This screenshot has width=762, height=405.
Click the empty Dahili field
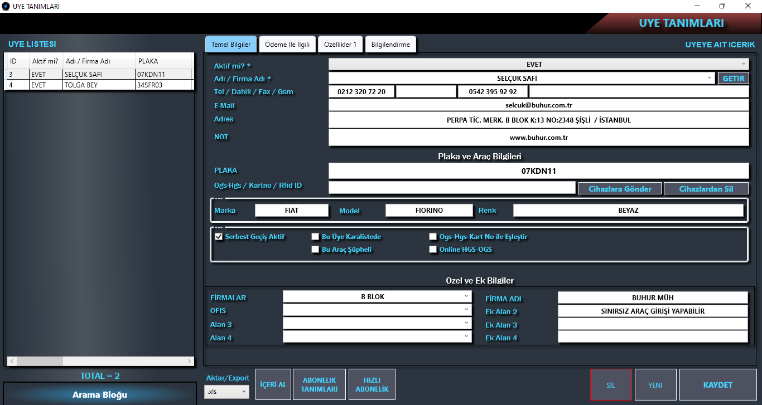tap(426, 91)
